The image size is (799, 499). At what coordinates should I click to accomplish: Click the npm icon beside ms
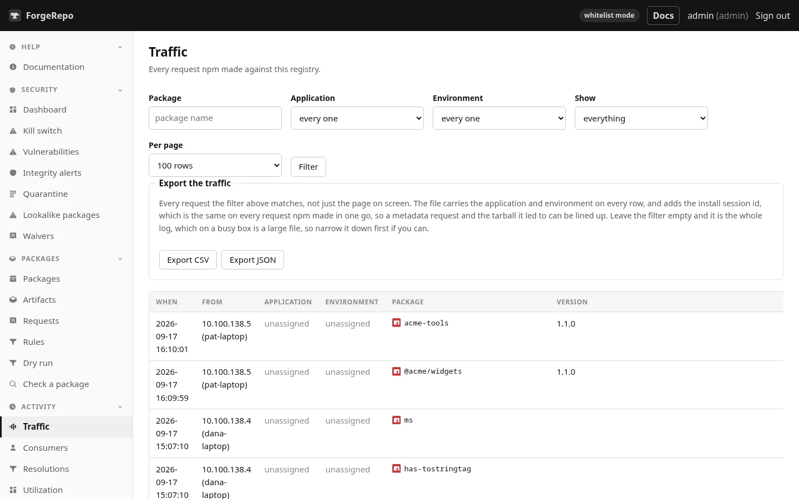pos(396,420)
